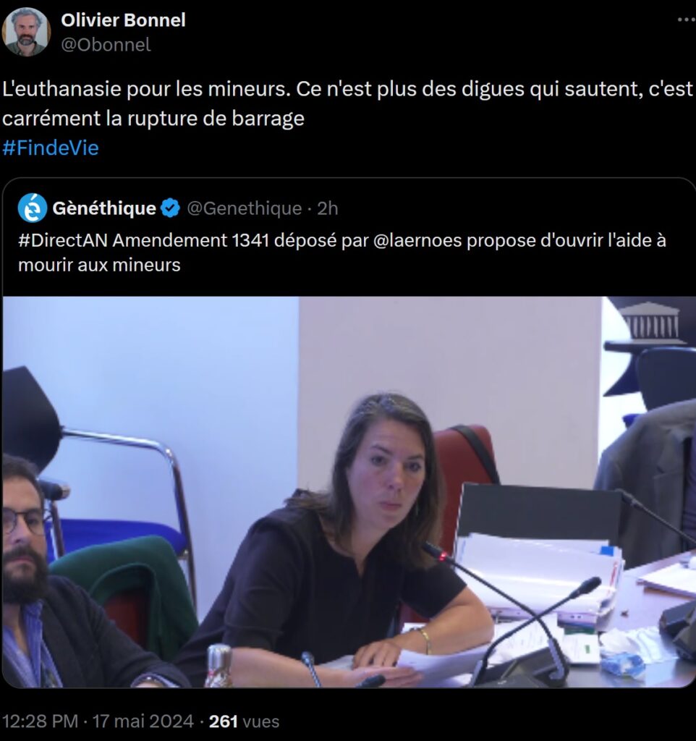Click the 2h timestamp on quoted tweet

point(328,208)
